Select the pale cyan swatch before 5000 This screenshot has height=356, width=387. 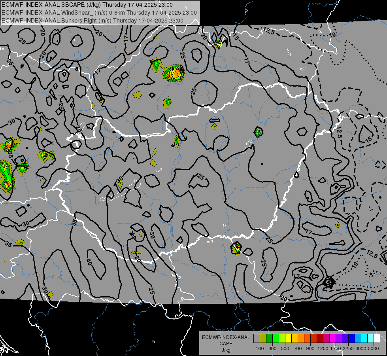(x=370, y=339)
